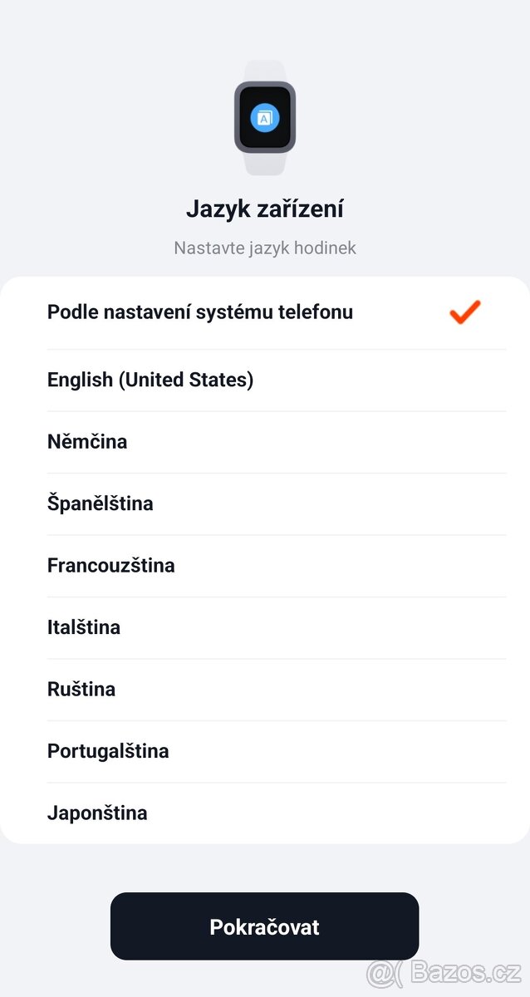Click the orange checkmark next to the selected language

click(x=464, y=312)
